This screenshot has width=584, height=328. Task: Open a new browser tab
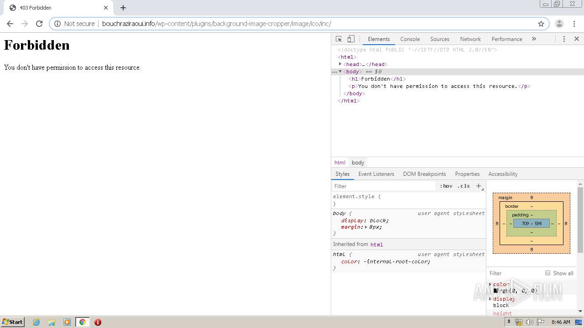(x=123, y=8)
